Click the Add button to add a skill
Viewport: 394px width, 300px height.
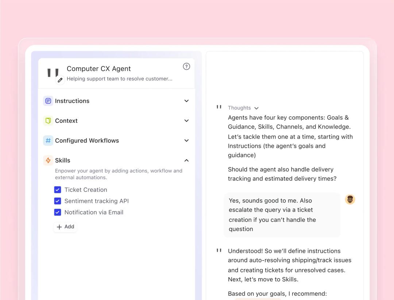[65, 227]
